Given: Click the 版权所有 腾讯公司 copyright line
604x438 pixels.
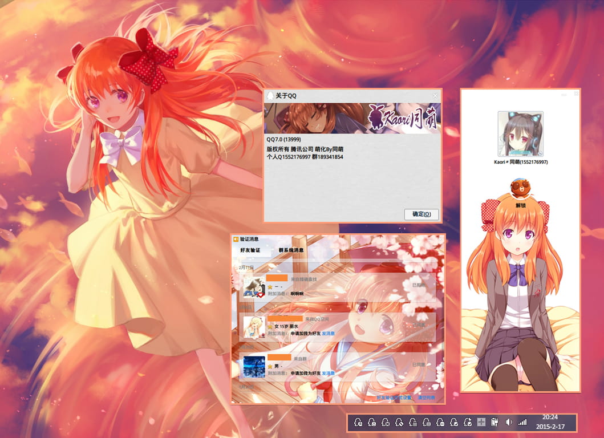Looking at the screenshot, I should click(x=305, y=149).
